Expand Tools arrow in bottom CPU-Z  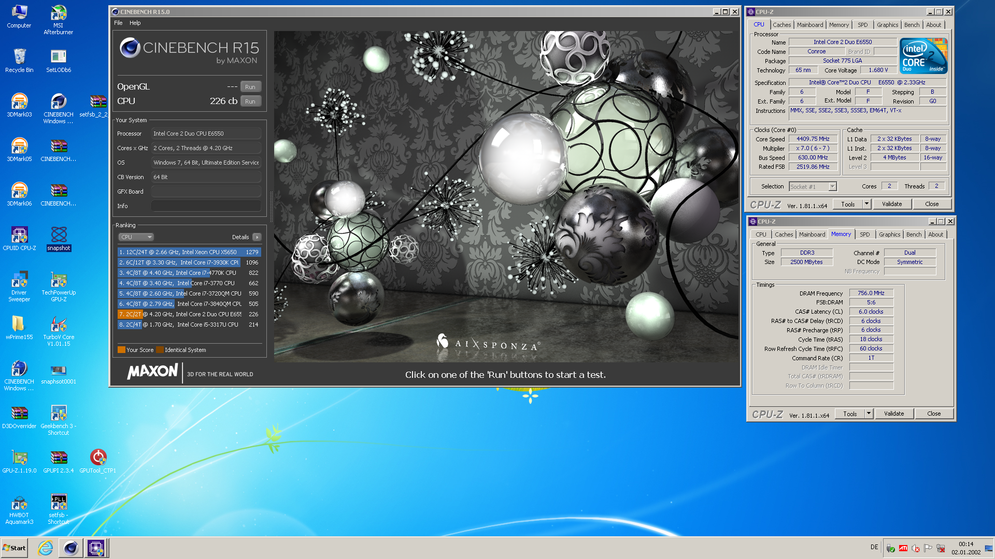pos(869,414)
